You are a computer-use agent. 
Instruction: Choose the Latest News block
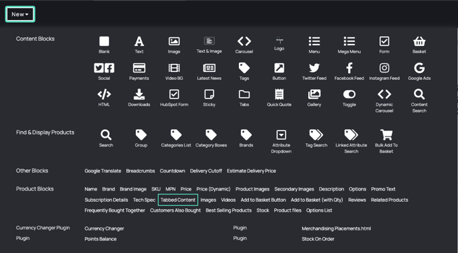click(x=209, y=71)
